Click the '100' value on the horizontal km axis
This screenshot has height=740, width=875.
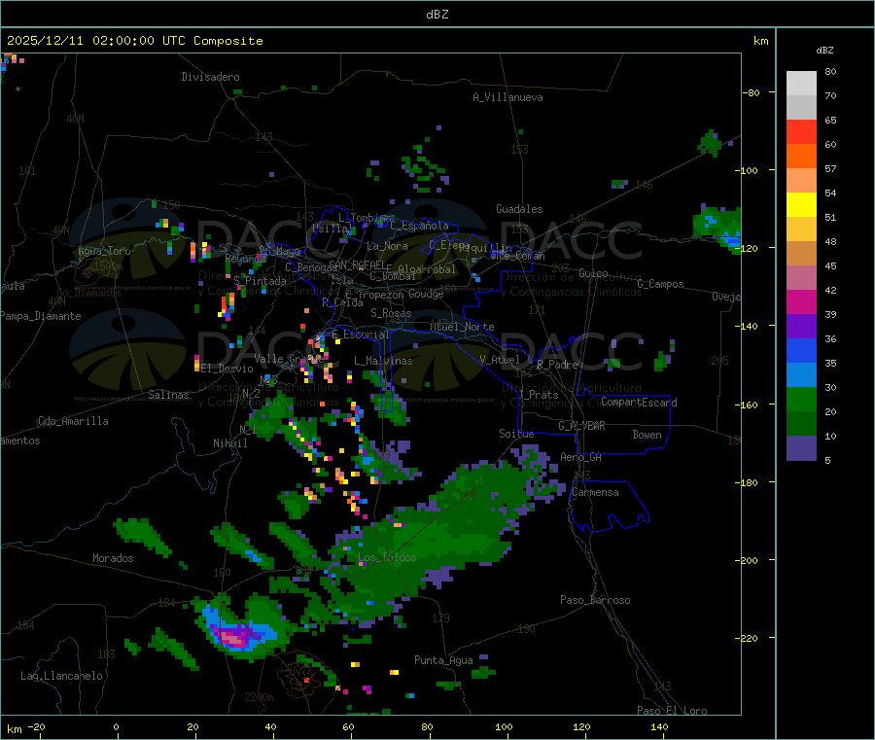tap(504, 726)
